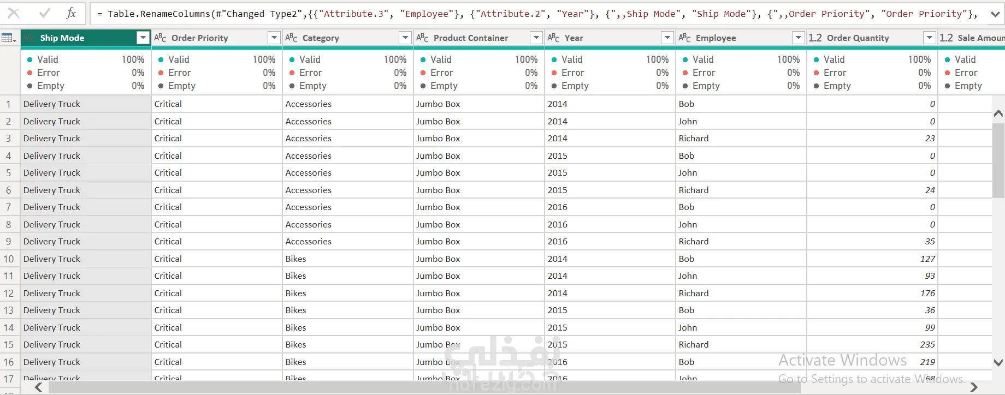Screen dimensions: 1005x395
Task: Change the Category column data type icon
Action: 291,38
